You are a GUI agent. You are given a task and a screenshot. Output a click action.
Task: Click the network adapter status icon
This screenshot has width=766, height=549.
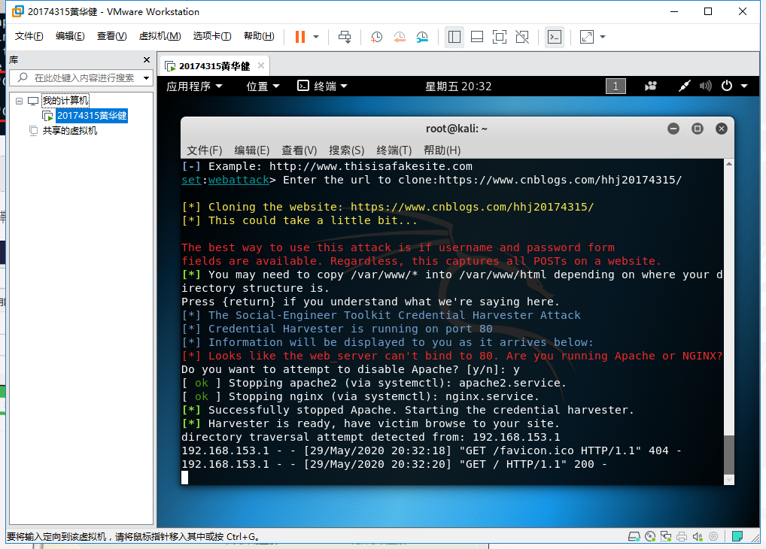pos(666,537)
